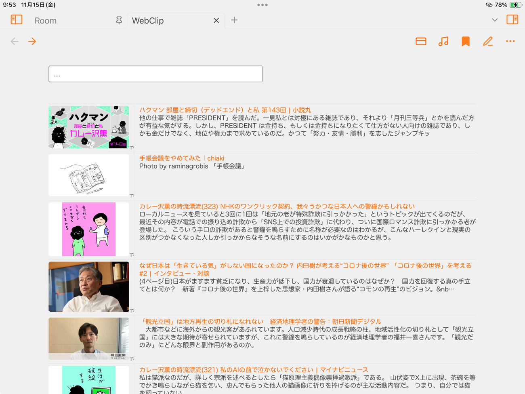Tap the (4ページ目) excerpt text
Viewport: 525px width, 394px height.
click(305, 285)
